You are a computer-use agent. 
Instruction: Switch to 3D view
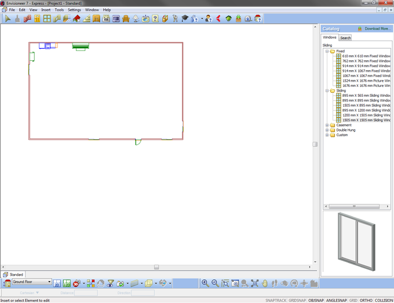pyautogui.click(x=76, y=283)
